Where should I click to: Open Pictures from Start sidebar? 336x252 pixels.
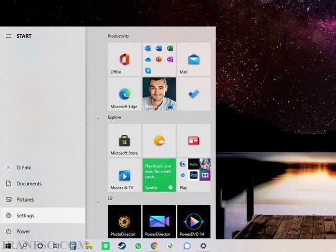43,199
